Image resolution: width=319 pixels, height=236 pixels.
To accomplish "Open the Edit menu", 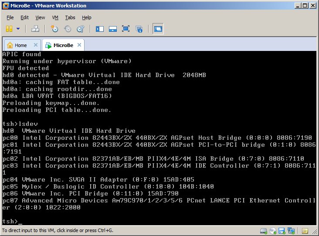I will coord(24,17).
